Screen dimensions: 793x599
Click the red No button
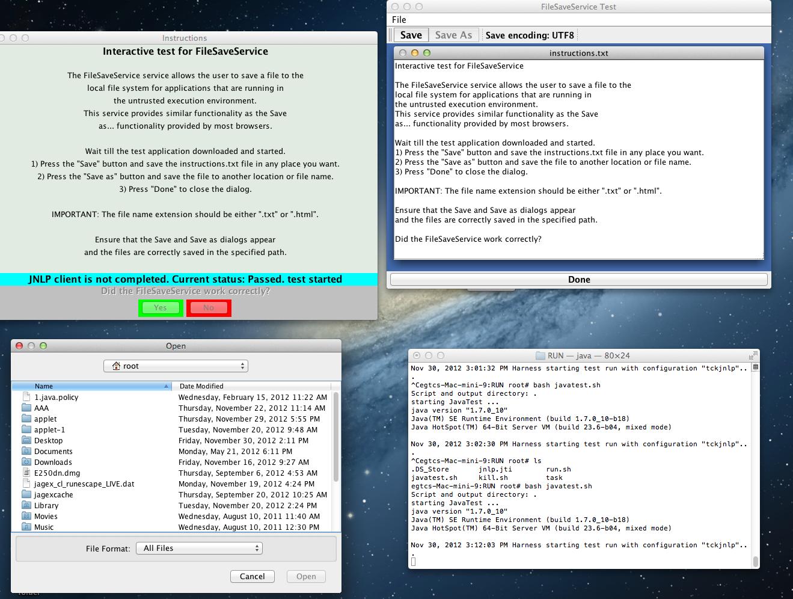[209, 308]
